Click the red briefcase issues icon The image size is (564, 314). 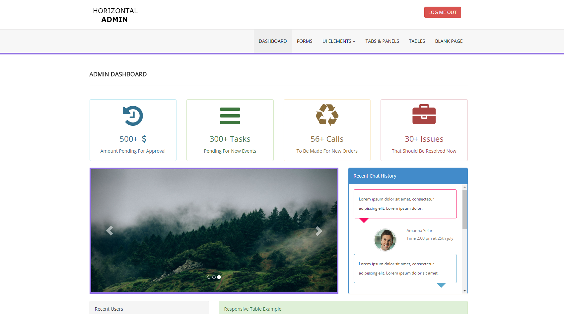click(x=424, y=115)
